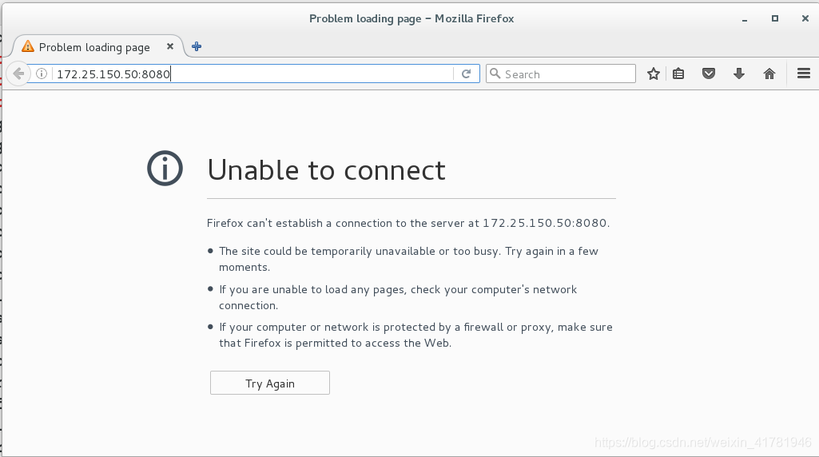Open site information icon in address bar
819x457 pixels.
click(x=42, y=74)
